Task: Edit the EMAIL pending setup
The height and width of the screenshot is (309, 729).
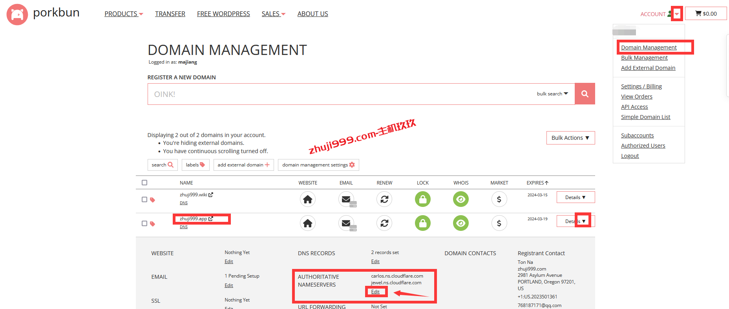Action: click(229, 285)
